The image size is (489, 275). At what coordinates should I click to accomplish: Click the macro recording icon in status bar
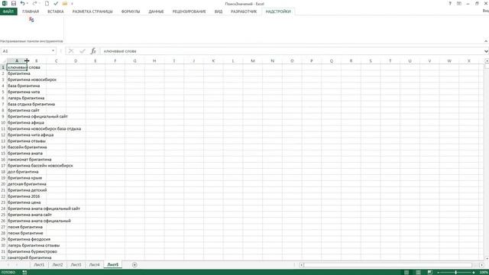(x=24, y=272)
